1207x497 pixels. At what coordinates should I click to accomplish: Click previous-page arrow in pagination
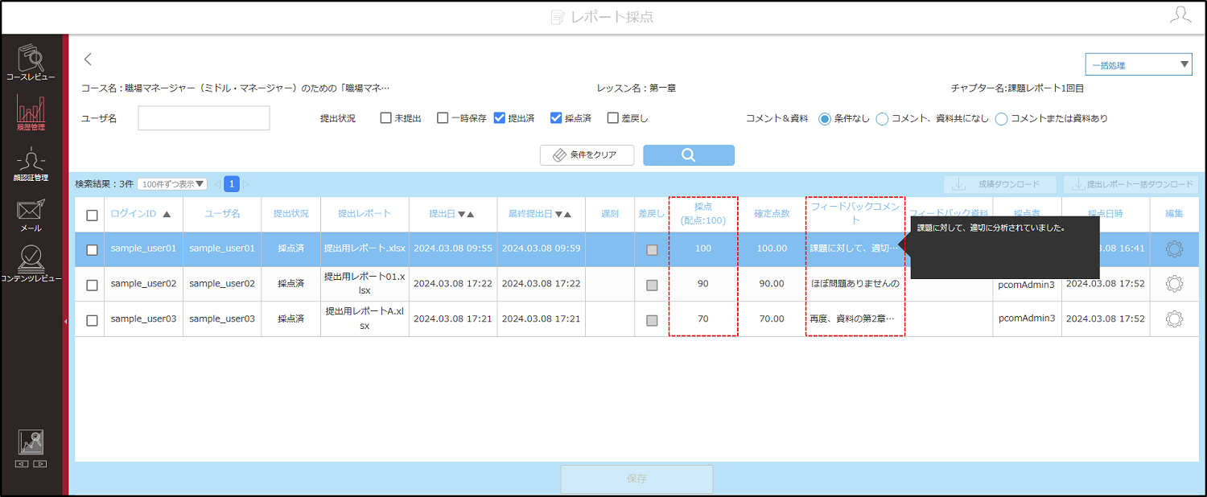217,184
